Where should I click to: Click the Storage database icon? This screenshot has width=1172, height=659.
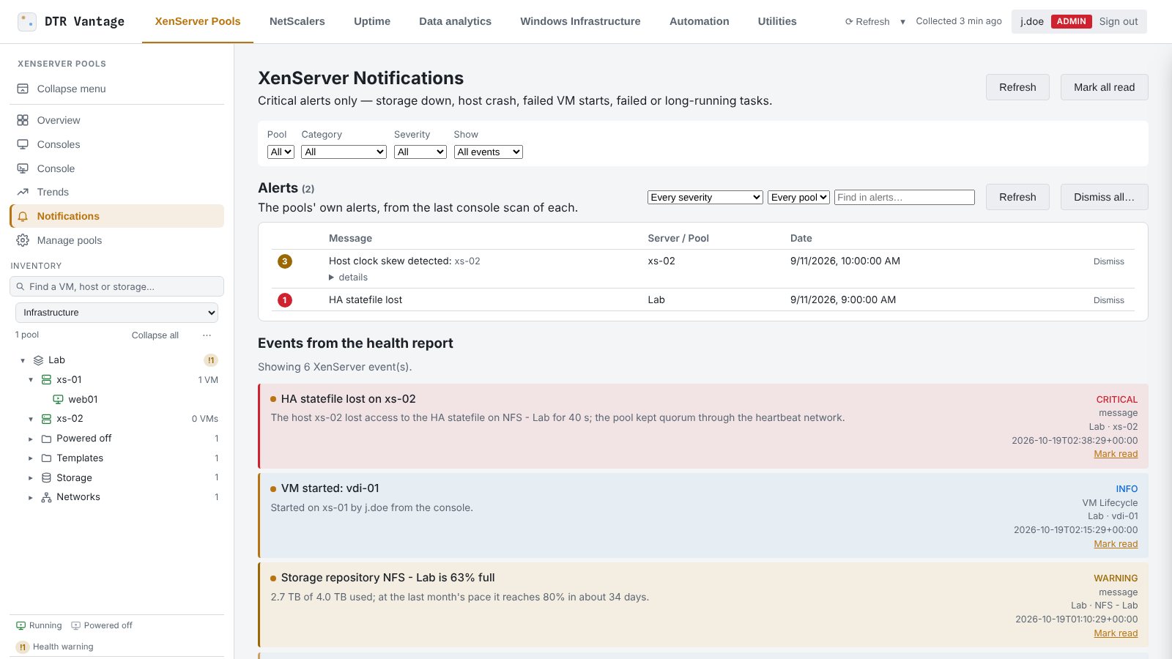point(46,477)
